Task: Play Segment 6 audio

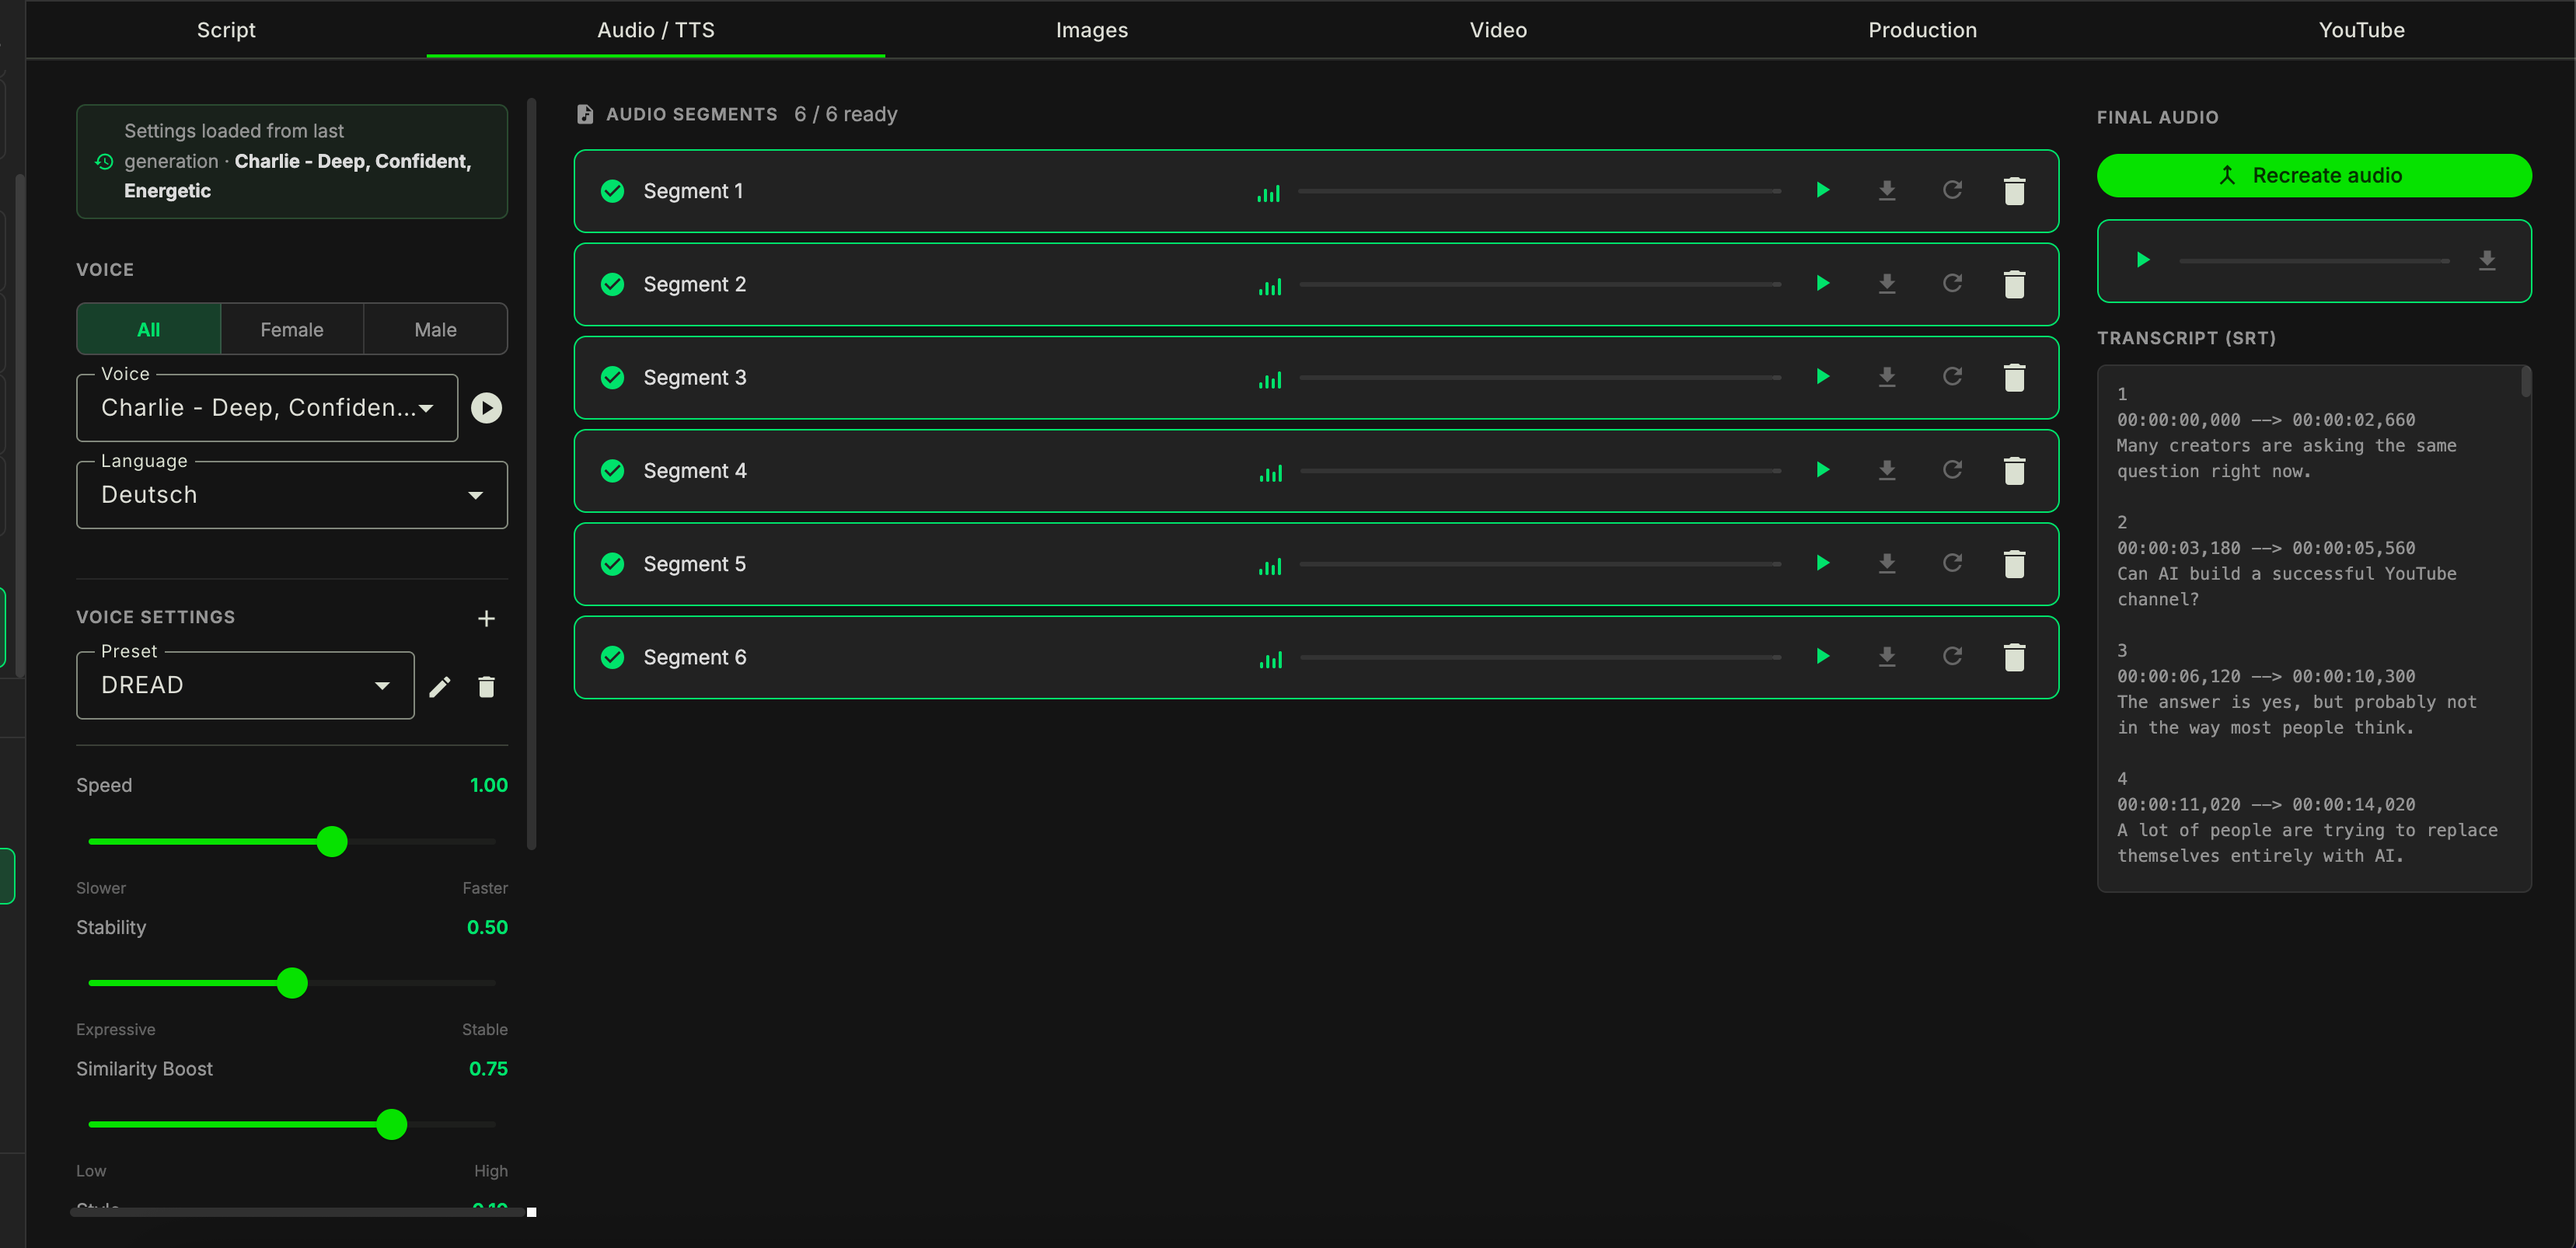Action: [1822, 657]
